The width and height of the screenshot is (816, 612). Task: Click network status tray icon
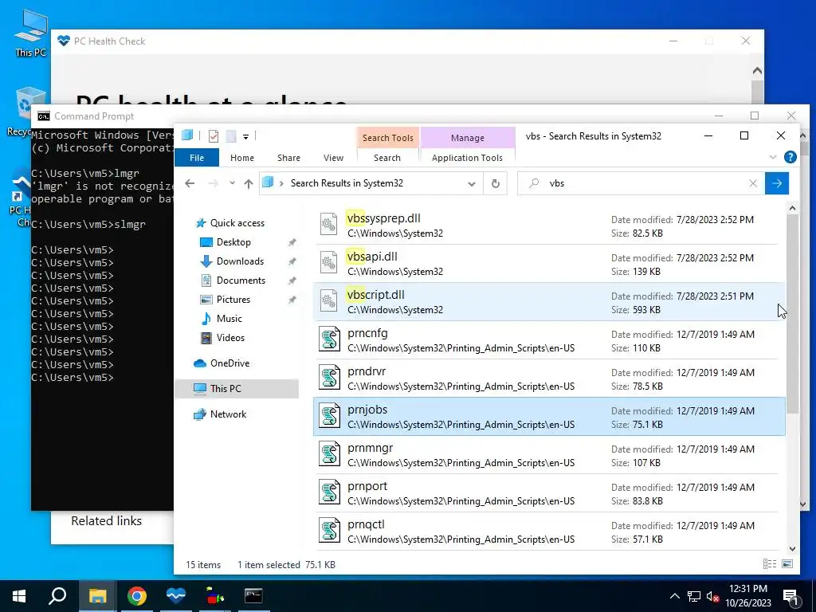pyautogui.click(x=694, y=597)
